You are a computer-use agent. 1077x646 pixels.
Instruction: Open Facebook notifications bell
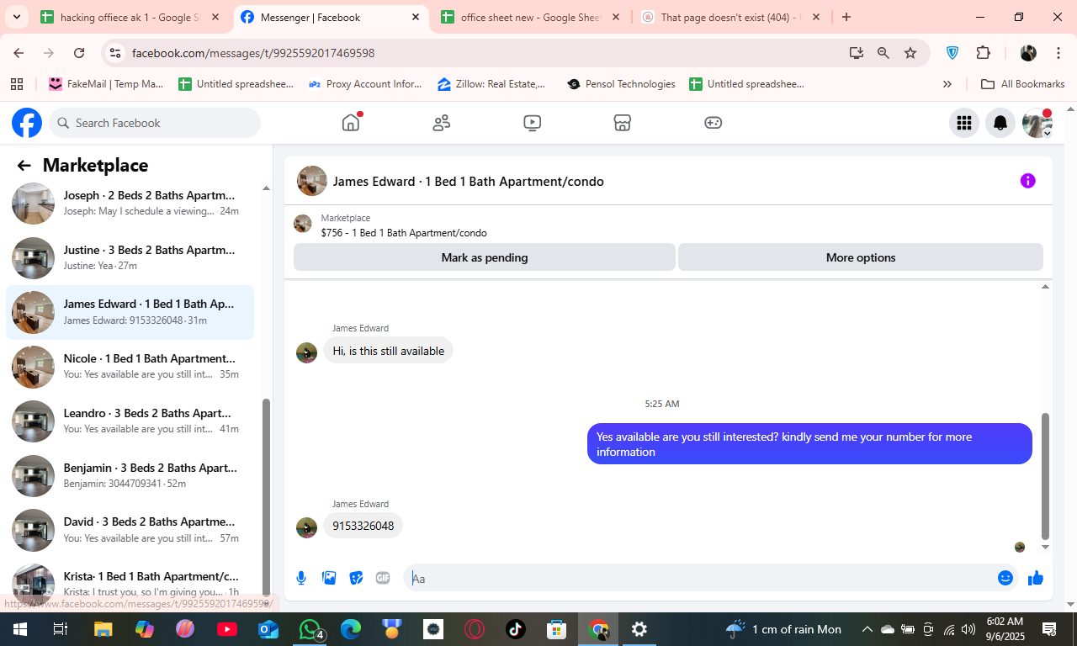pyautogui.click(x=1000, y=123)
